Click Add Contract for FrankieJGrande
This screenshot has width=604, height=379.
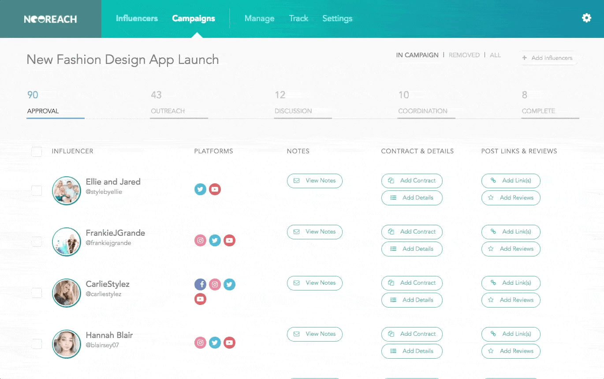tap(412, 232)
